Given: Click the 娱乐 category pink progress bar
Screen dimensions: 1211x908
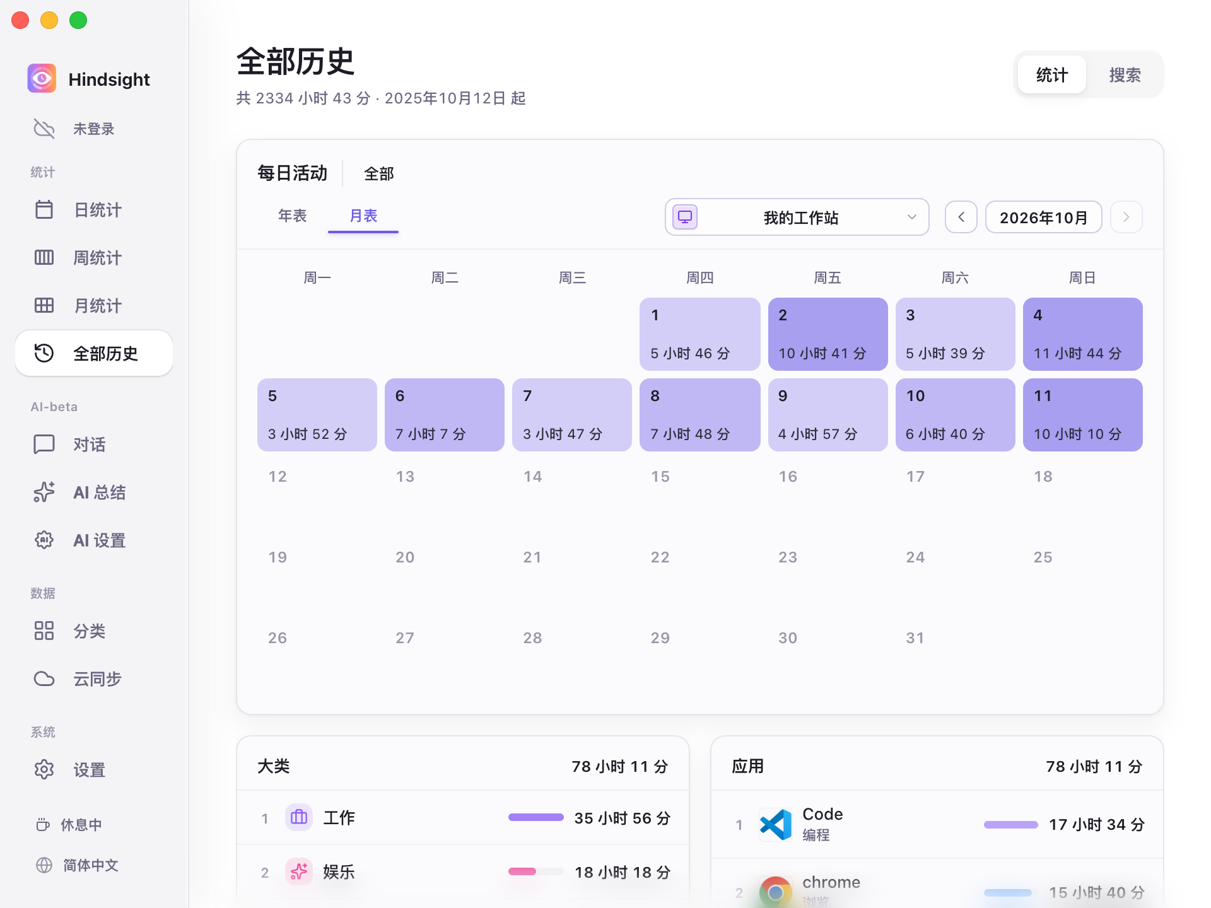Looking at the screenshot, I should coord(536,872).
